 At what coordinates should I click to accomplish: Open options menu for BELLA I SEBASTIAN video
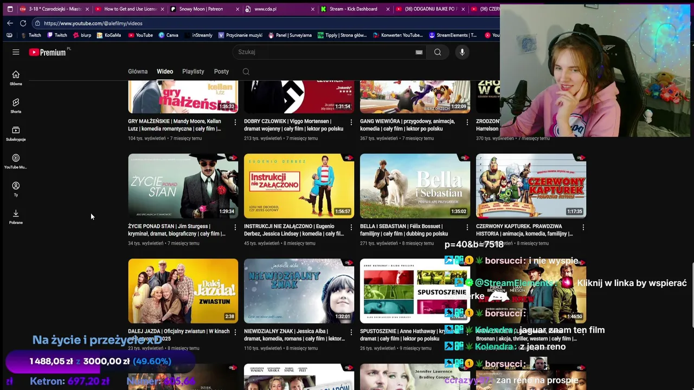pyautogui.click(x=467, y=227)
